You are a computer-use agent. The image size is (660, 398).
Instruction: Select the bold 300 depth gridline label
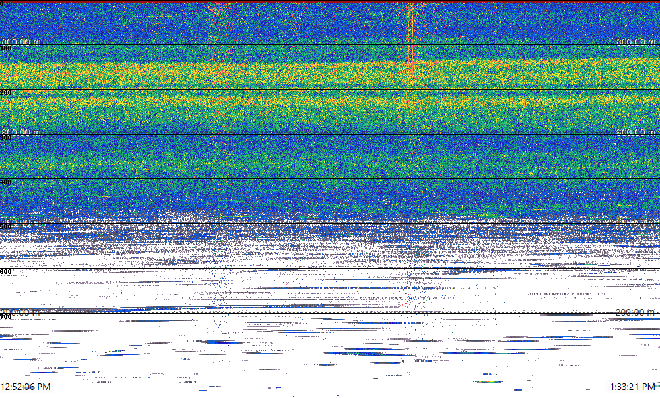point(6,138)
